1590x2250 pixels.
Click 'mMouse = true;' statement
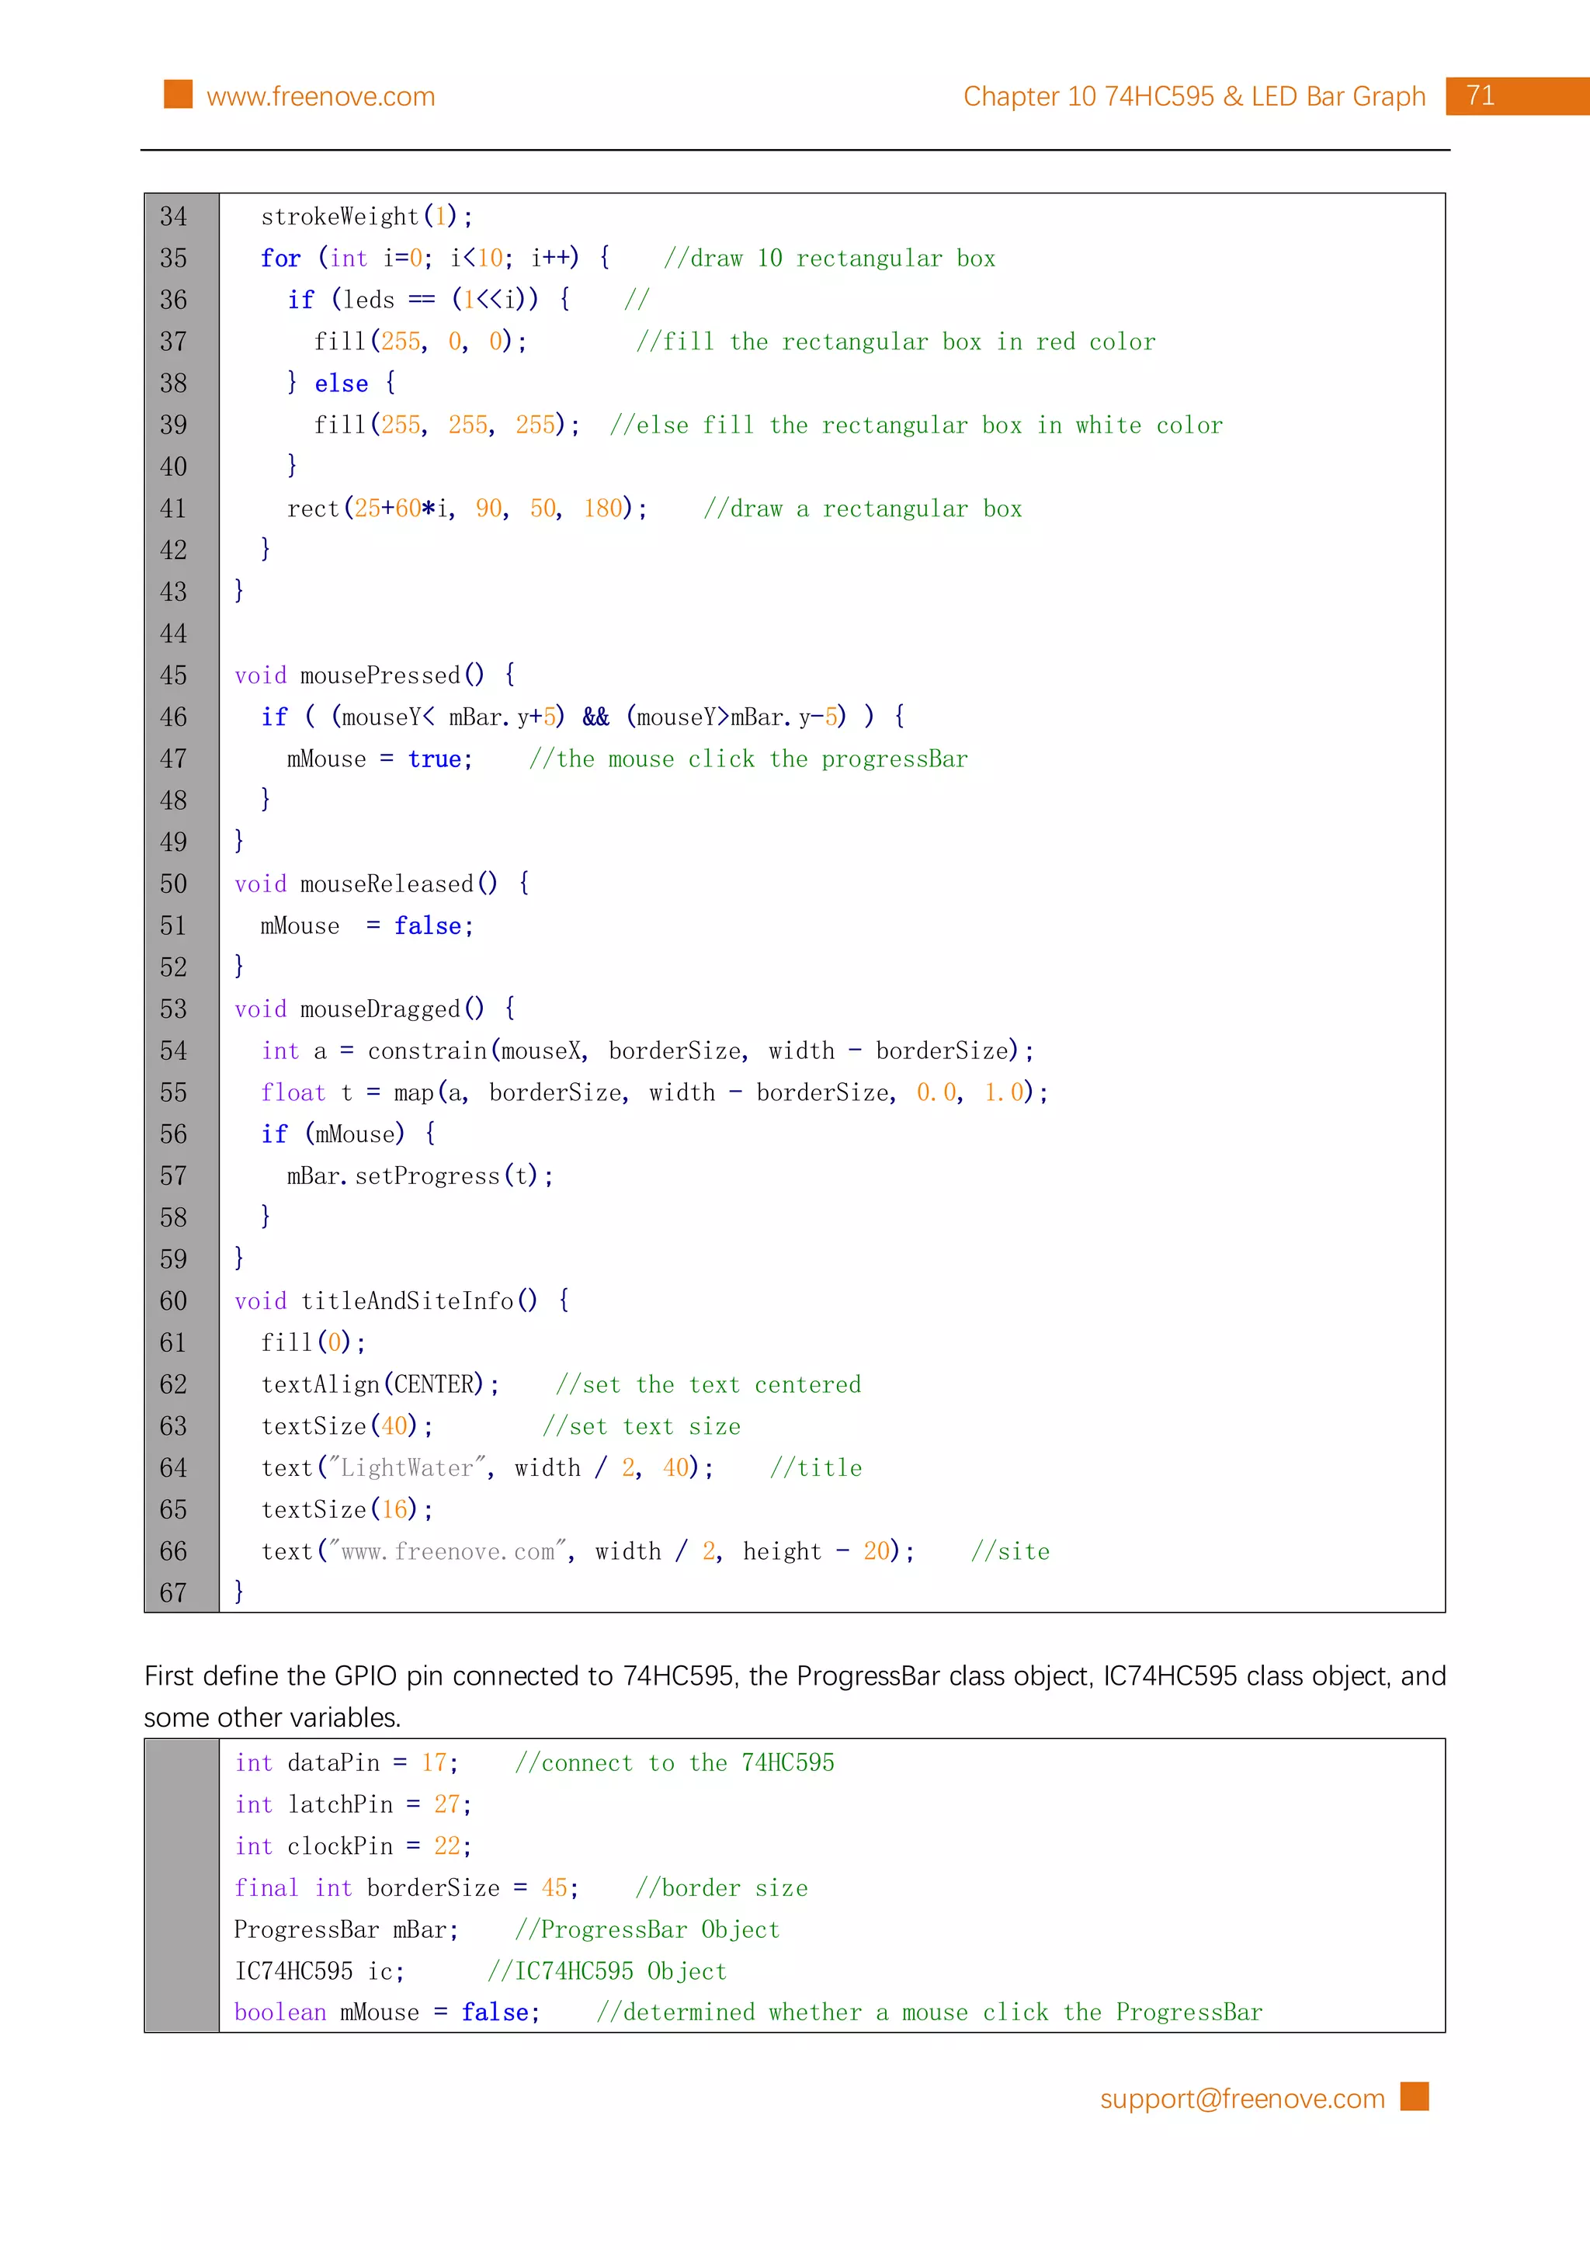[x=380, y=759]
